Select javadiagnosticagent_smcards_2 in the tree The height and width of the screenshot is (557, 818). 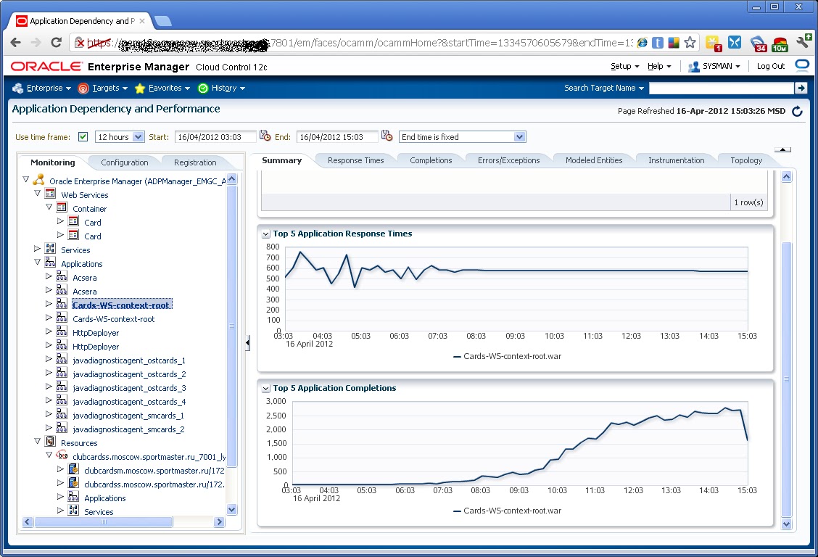click(x=128, y=429)
